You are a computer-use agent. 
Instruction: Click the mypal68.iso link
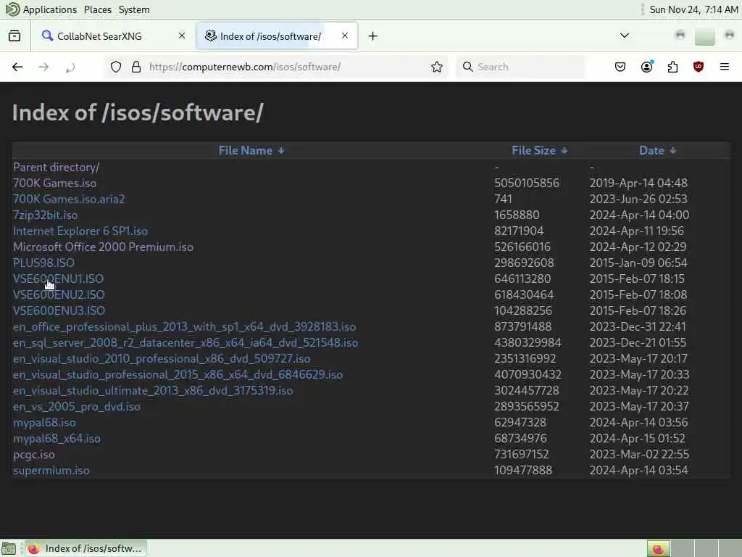[44, 423]
